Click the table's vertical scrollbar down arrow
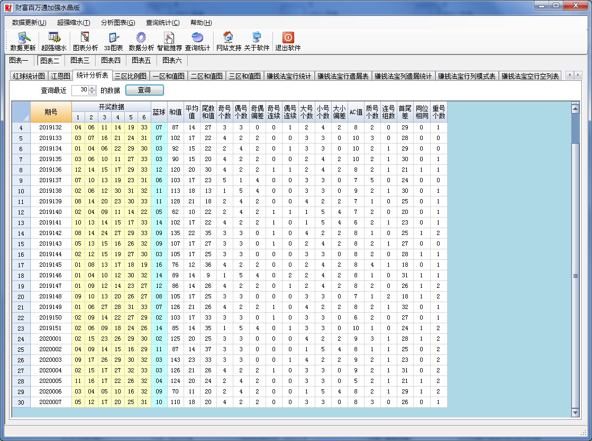Image resolution: width=592 pixels, height=441 pixels. pyautogui.click(x=576, y=412)
